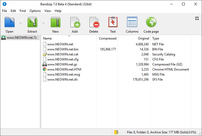Screen dimensions: 202x136
Task: Click the status bar archive size text
Action: click(161, 132)
